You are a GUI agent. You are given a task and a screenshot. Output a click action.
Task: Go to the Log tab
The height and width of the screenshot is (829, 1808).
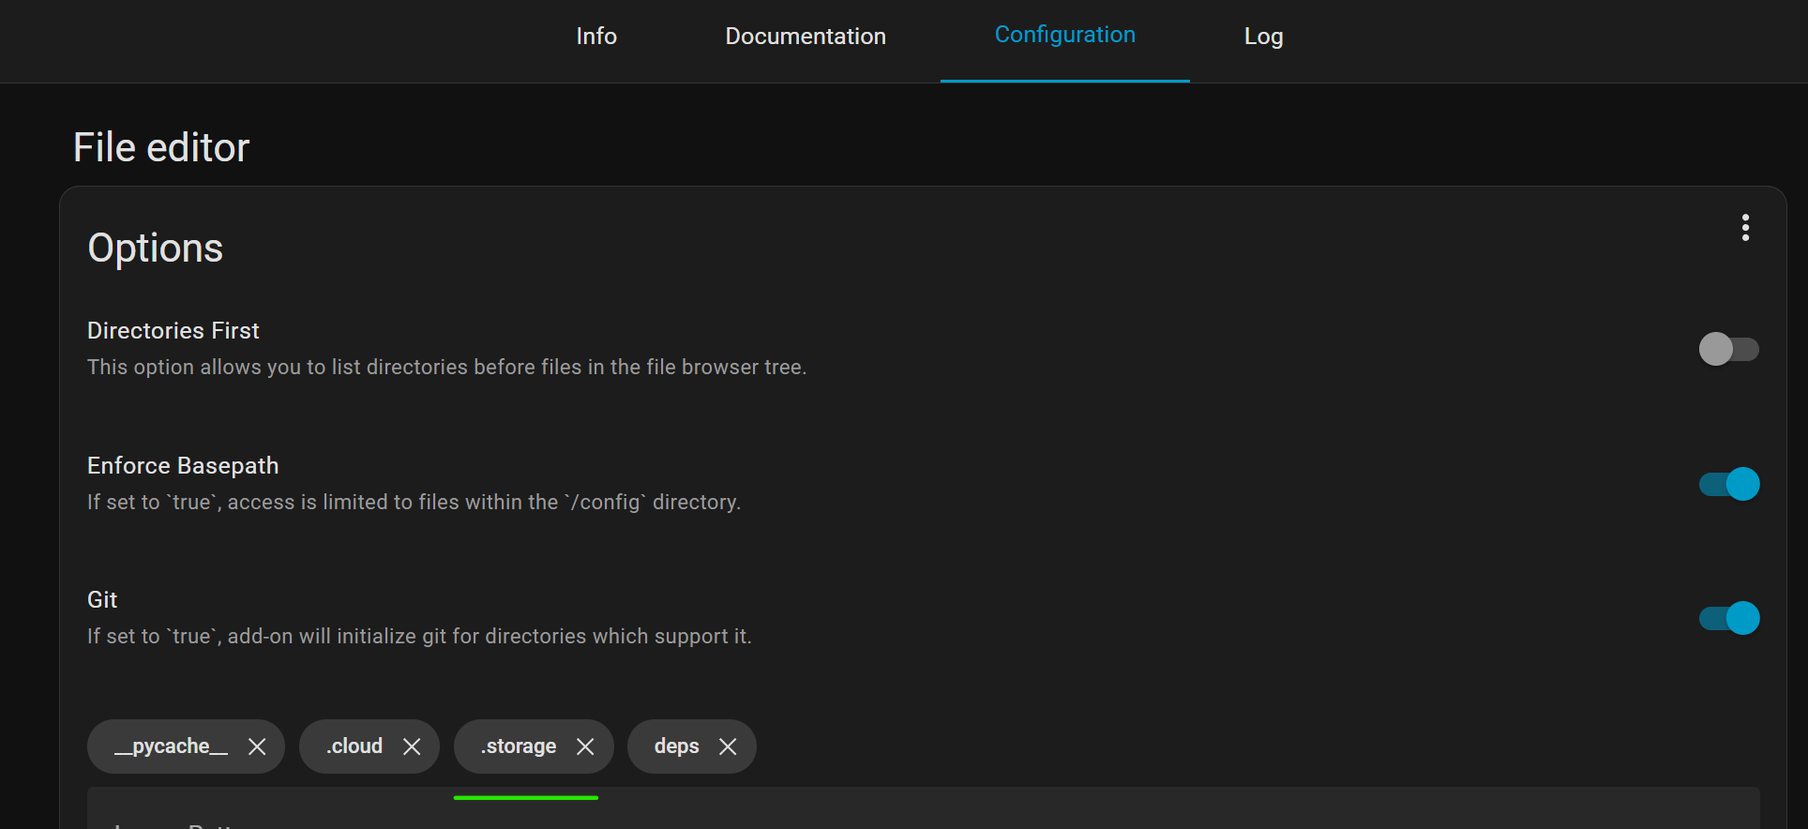[x=1263, y=37]
